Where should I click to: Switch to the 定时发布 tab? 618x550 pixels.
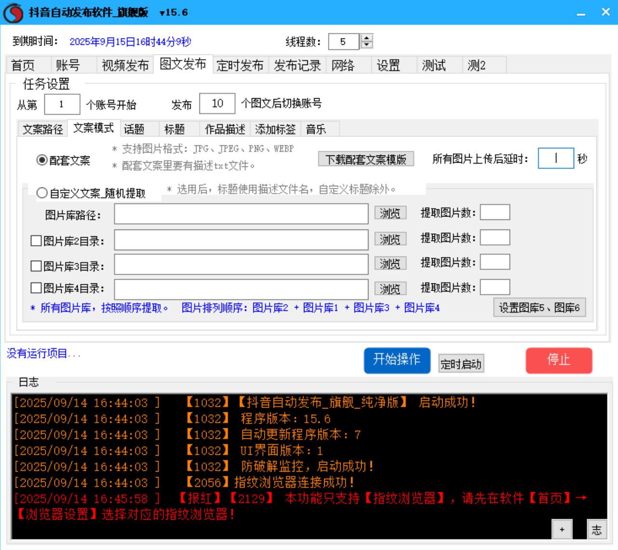click(x=240, y=65)
